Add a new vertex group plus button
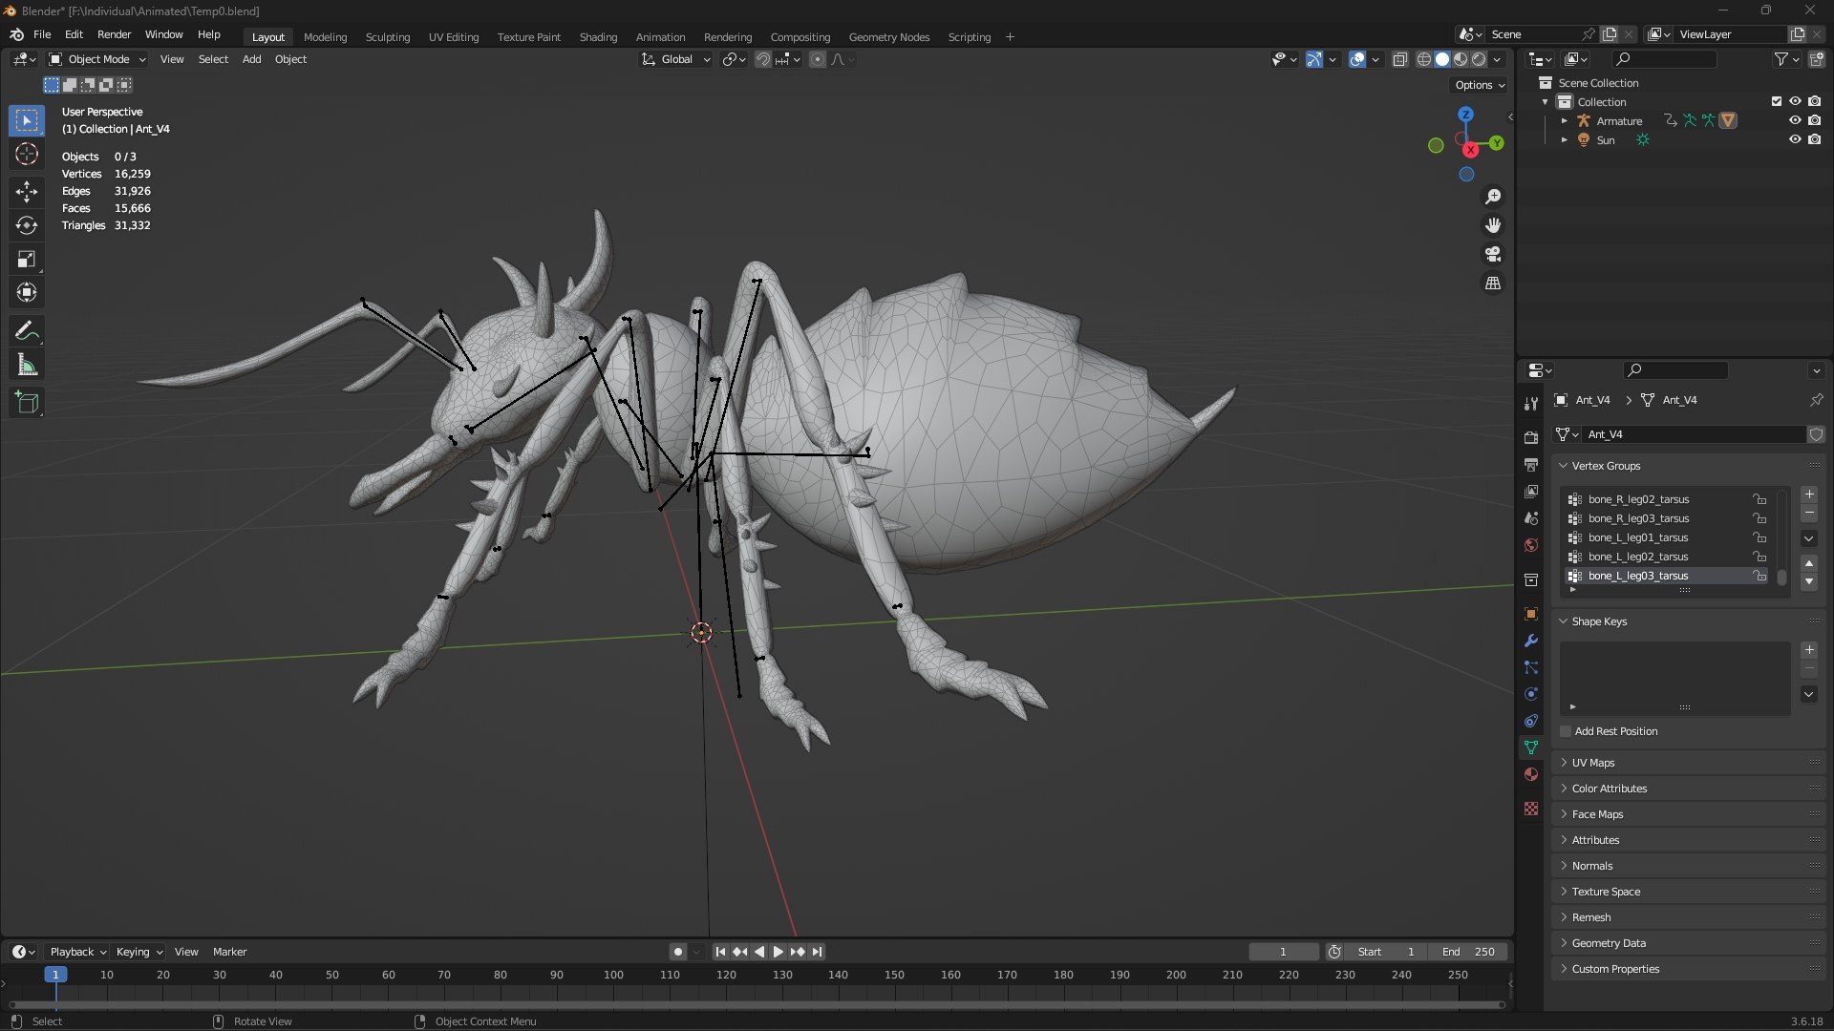Screen dimensions: 1834x1031 (1809, 494)
